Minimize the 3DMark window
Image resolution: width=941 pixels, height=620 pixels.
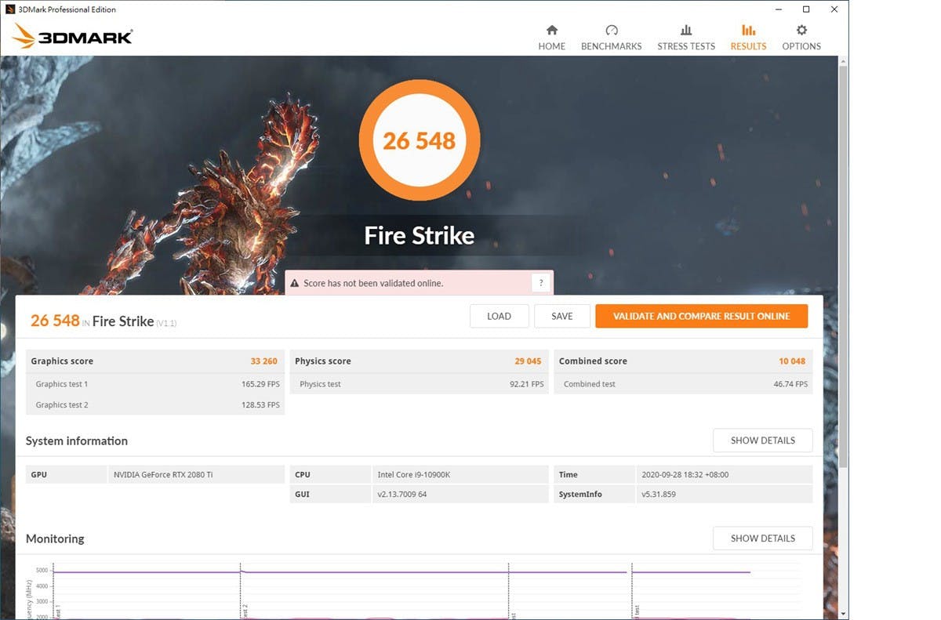click(x=778, y=9)
